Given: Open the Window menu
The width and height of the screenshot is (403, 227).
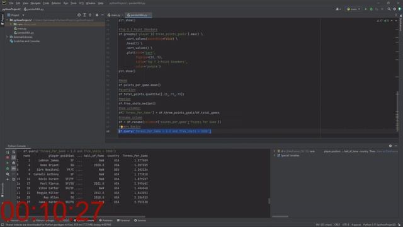Looking at the screenshot, I should [x=91, y=3].
